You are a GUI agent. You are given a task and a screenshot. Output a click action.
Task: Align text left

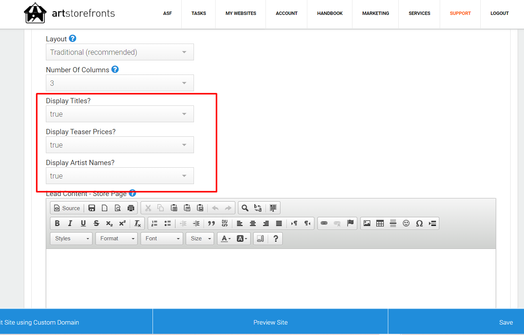240,223
